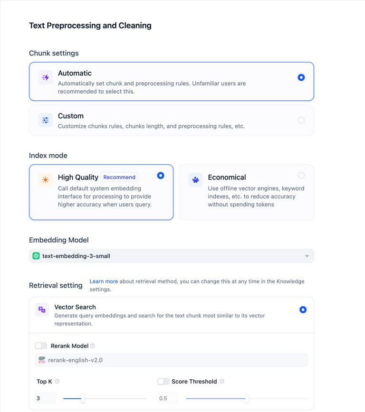Click the Recommend badge on High Quality
The width and height of the screenshot is (365, 412).
[x=119, y=177]
